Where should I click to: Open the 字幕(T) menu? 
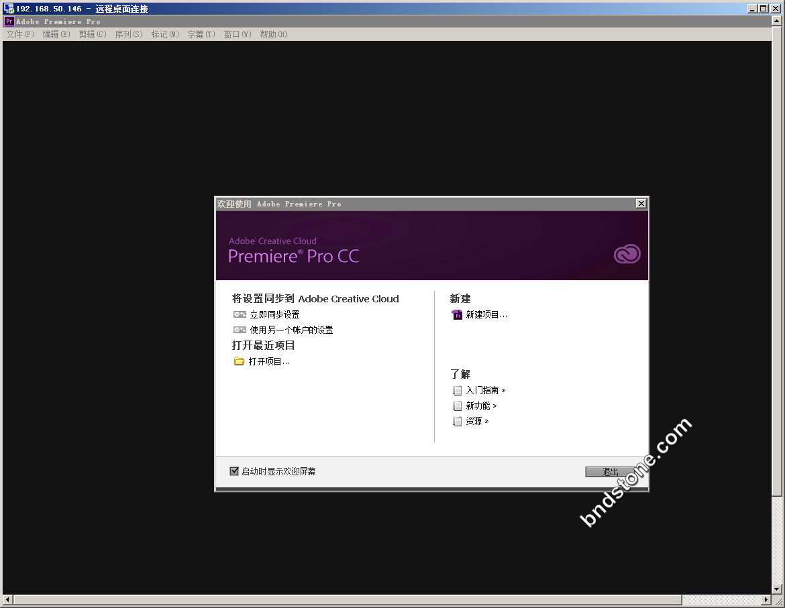click(201, 34)
